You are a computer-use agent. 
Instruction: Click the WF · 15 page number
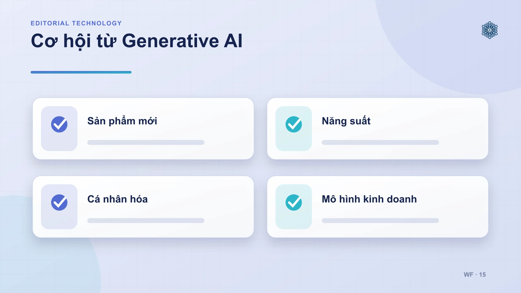pos(475,274)
